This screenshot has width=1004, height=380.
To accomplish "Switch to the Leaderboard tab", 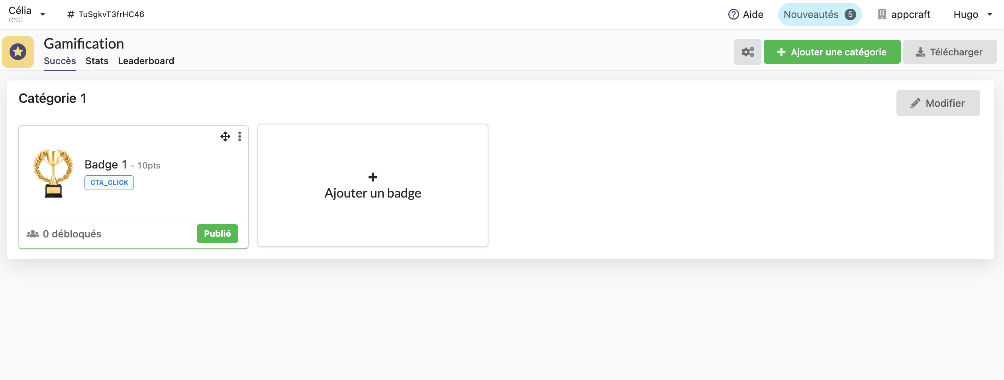I will coord(146,61).
